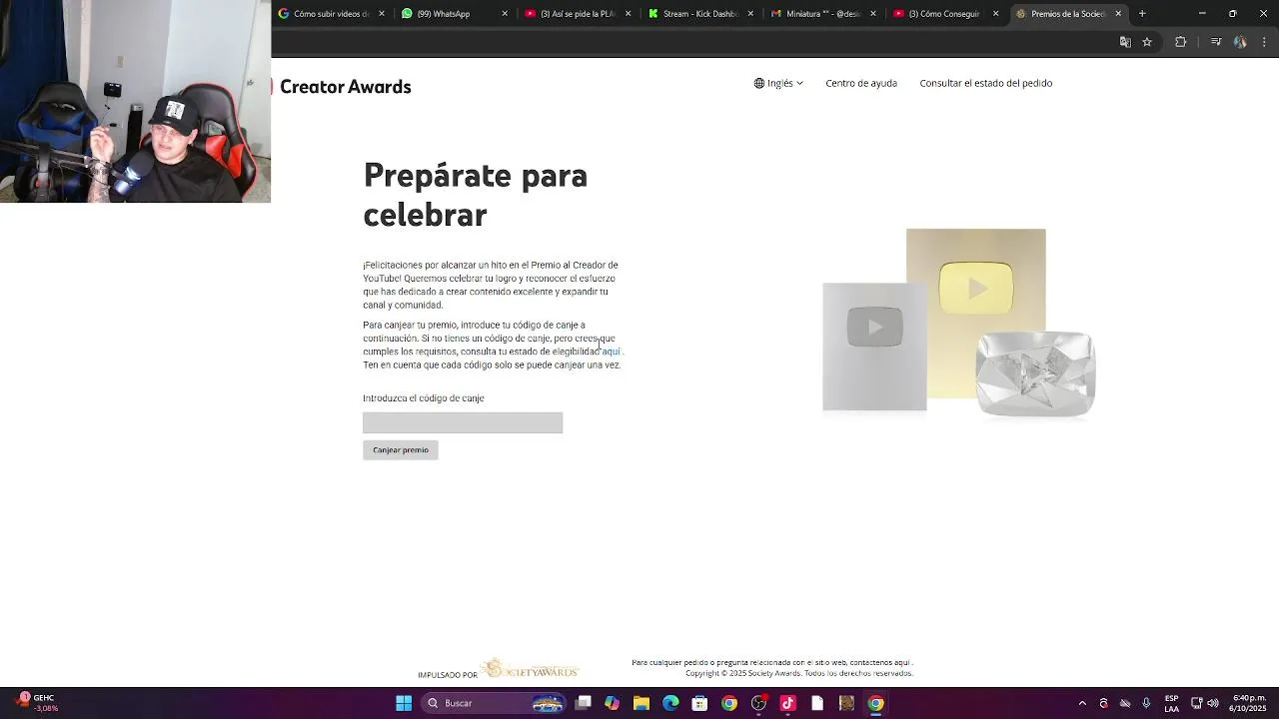This screenshot has width=1279, height=719.
Task: Show hidden system tray icons
Action: [x=1082, y=703]
